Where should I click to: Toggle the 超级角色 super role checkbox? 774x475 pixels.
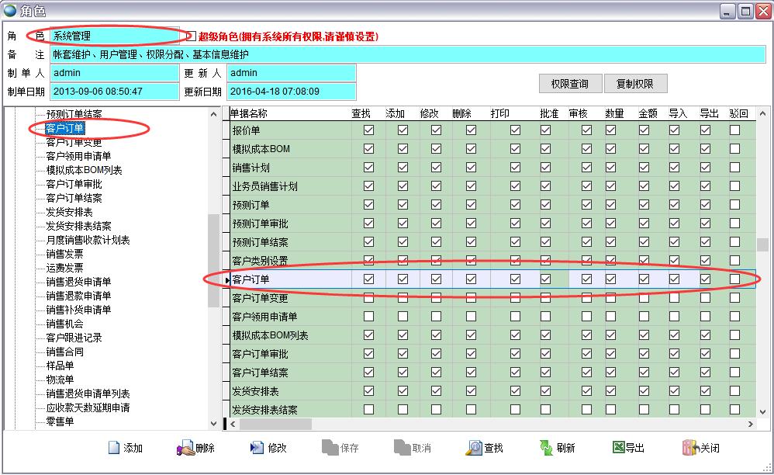(191, 36)
